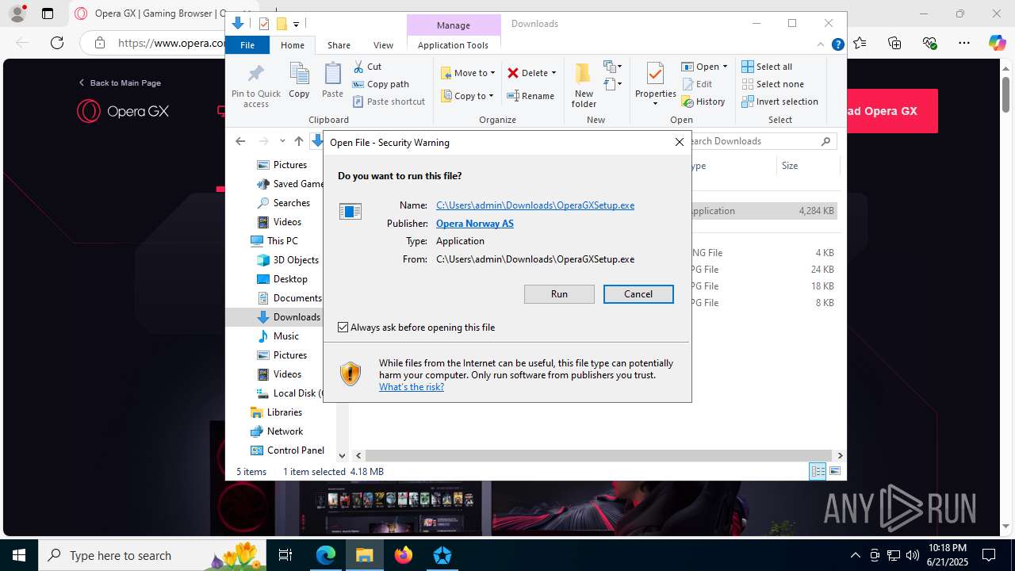This screenshot has width=1015, height=571.
Task: Expand Delete dropdown arrow
Action: pos(553,73)
